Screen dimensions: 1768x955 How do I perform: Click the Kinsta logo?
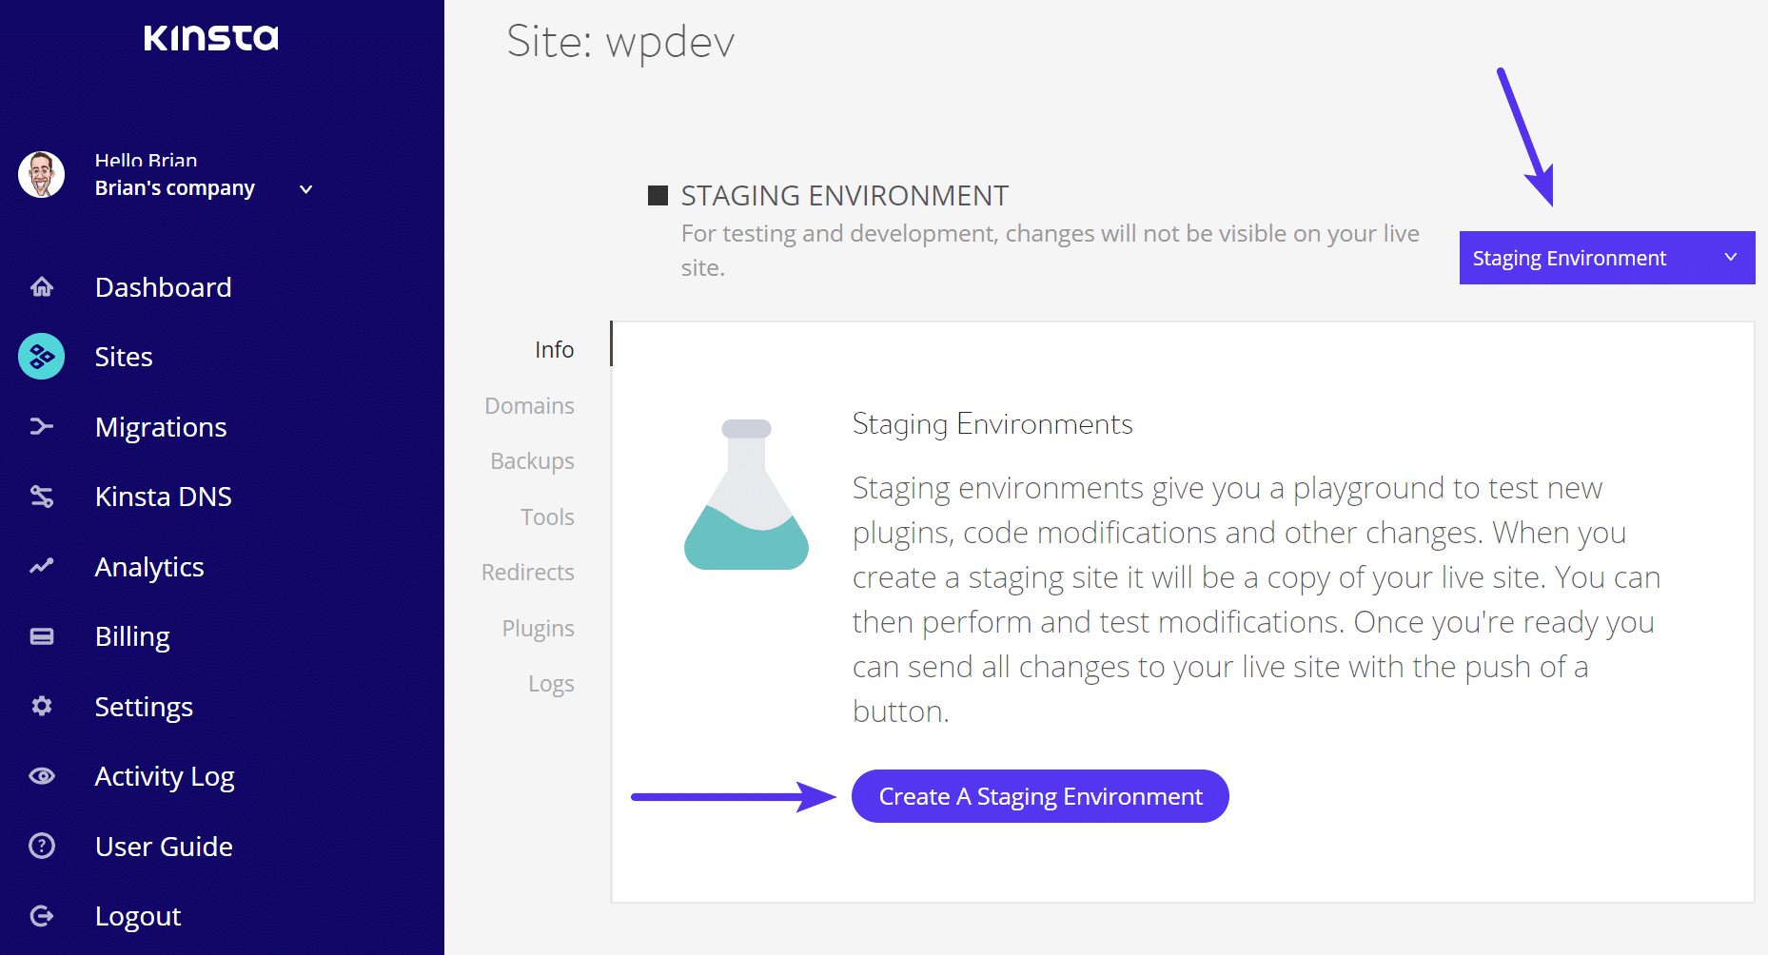(x=211, y=38)
